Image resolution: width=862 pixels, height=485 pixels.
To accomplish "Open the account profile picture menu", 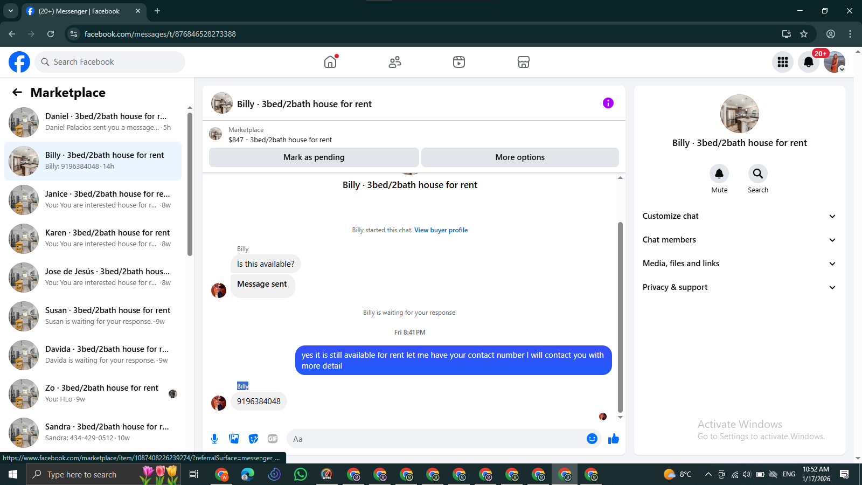I will (835, 62).
